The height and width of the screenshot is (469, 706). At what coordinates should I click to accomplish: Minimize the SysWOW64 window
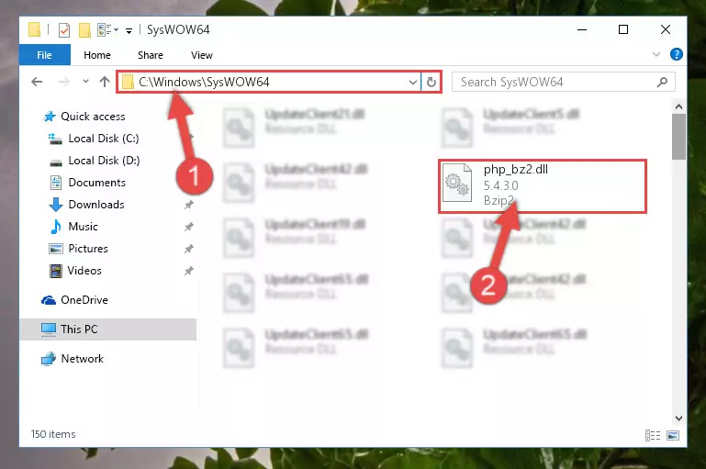click(582, 29)
